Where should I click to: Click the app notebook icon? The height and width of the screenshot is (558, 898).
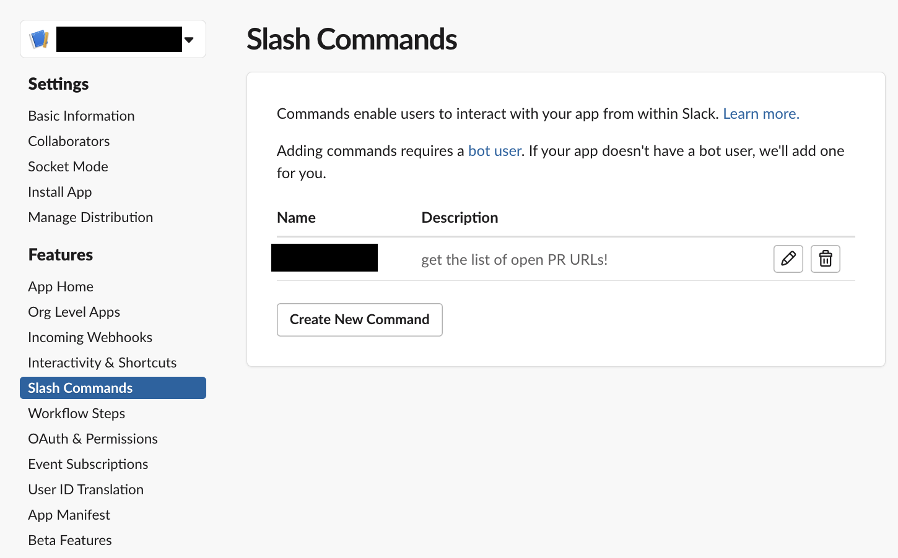pos(39,40)
